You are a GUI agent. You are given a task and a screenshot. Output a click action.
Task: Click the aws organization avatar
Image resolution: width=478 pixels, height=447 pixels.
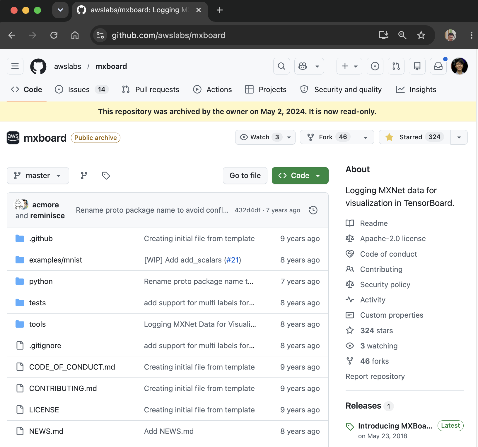pos(13,138)
